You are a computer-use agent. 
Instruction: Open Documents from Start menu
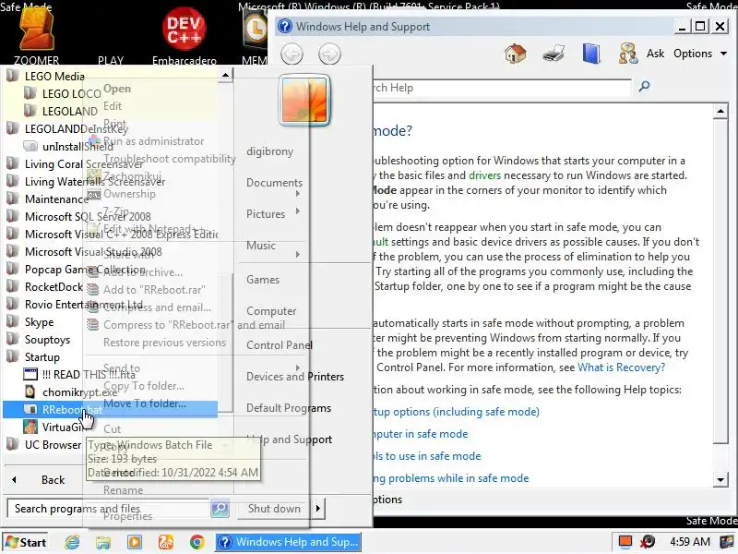tap(274, 183)
